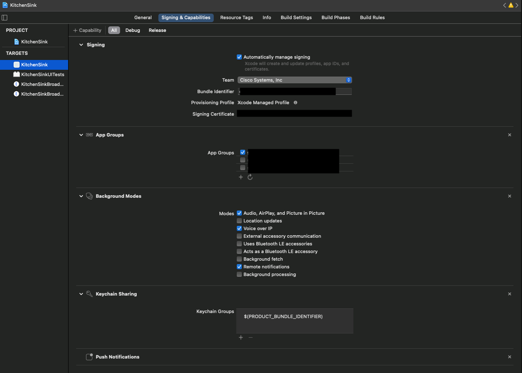Click the Background Modes section icon
Viewport: 522px width, 373px height.
[x=89, y=196]
